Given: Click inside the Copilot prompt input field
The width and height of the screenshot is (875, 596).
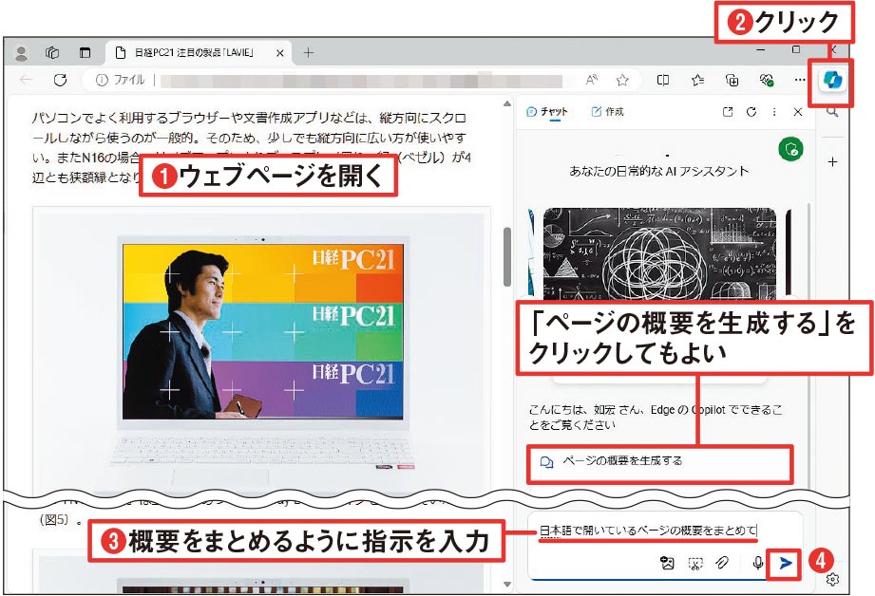Looking at the screenshot, I should coord(665,533).
